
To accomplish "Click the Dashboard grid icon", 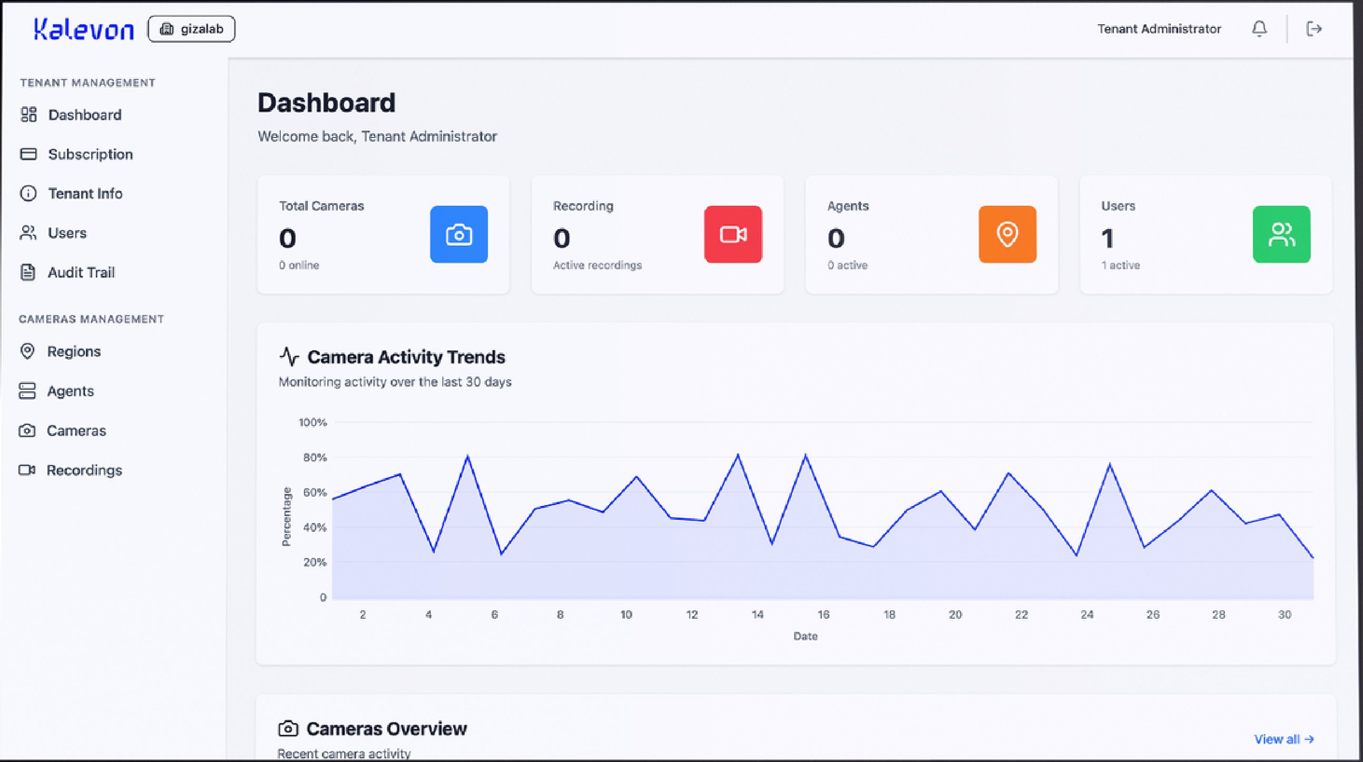I will (28, 115).
